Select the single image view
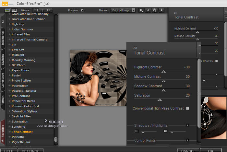This screenshot has width=227, height=152. pos(36,10)
